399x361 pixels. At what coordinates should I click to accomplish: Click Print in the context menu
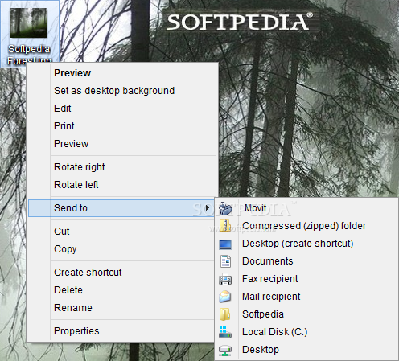point(64,126)
